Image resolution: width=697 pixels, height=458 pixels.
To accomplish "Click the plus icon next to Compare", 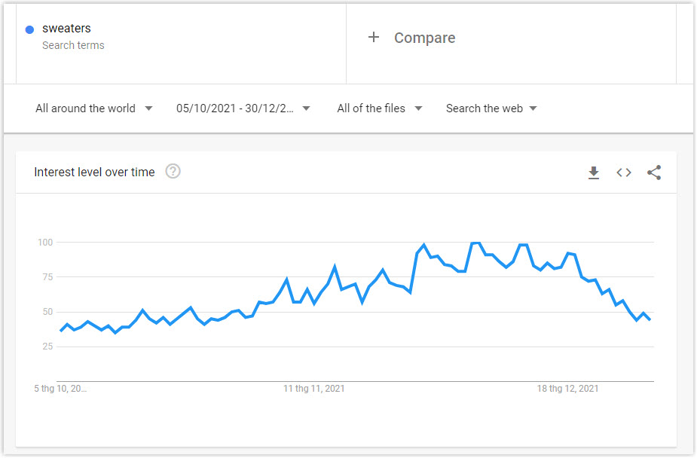I will (374, 37).
